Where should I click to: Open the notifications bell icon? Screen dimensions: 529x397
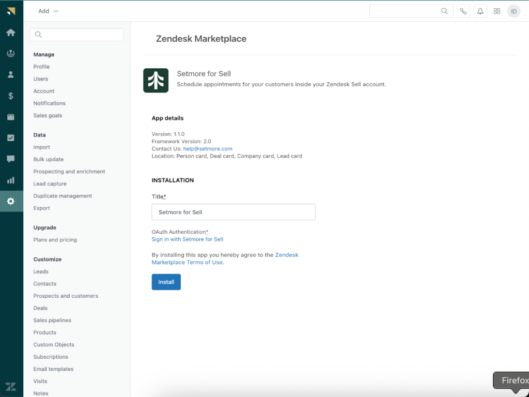pos(480,11)
